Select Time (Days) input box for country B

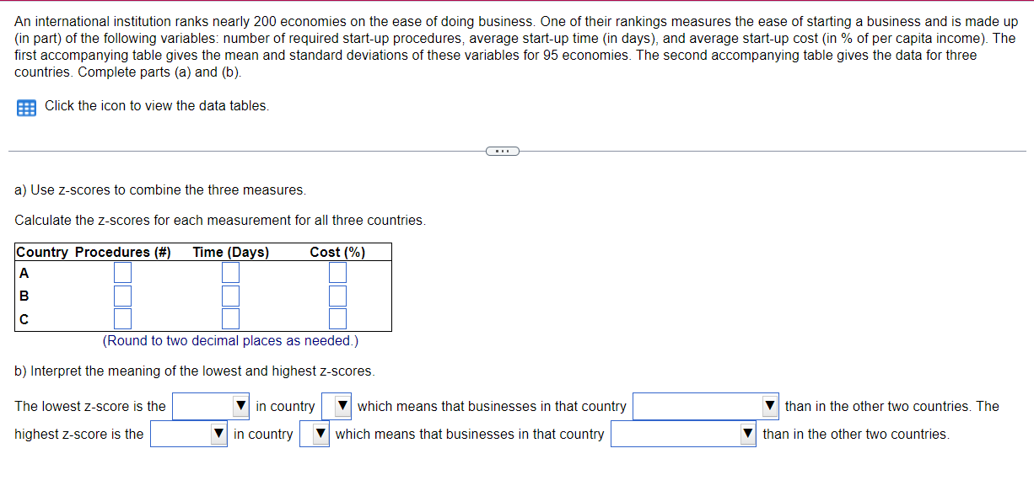[x=229, y=296]
